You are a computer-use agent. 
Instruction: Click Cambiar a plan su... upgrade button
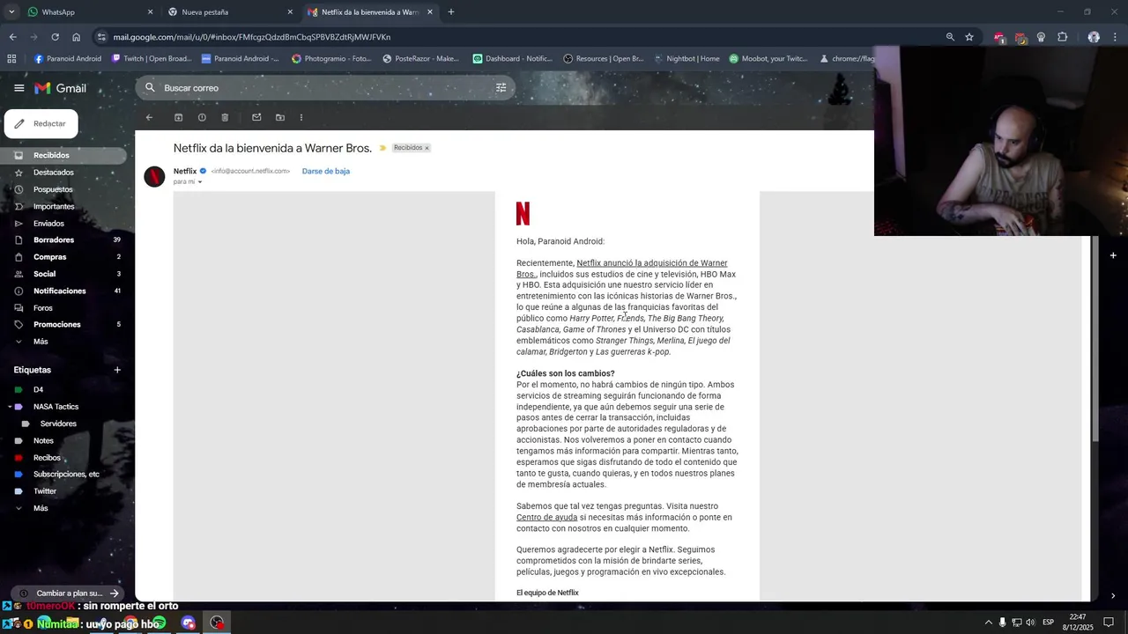coord(69,593)
